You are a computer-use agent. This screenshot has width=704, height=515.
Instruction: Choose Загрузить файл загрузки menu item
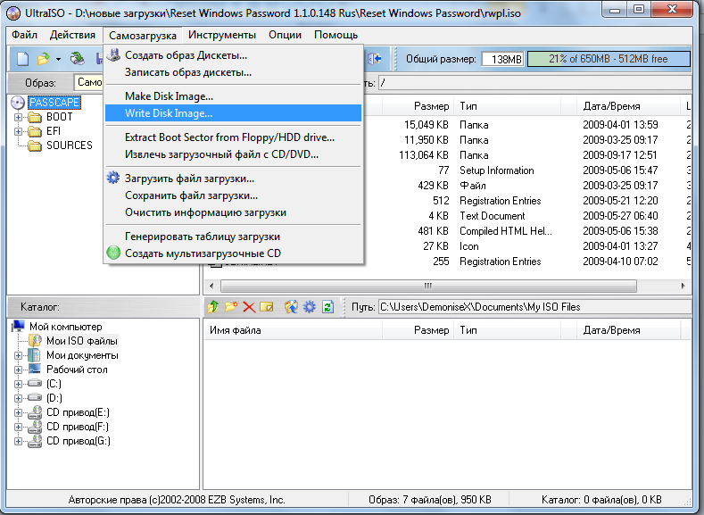click(x=233, y=179)
